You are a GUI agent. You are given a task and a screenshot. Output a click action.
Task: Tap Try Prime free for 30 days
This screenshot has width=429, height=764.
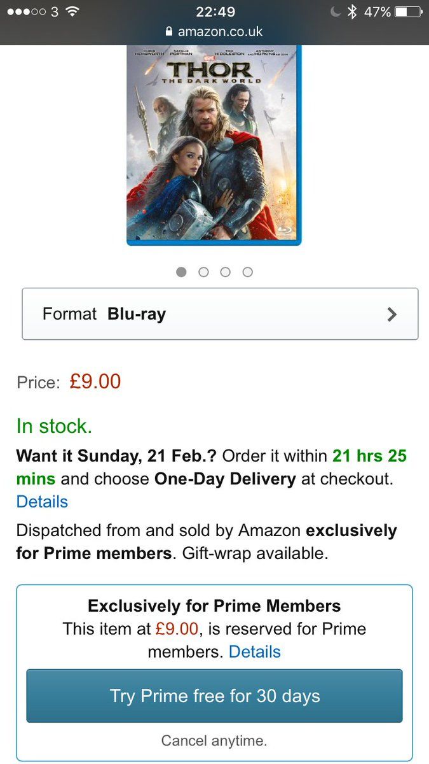214,696
